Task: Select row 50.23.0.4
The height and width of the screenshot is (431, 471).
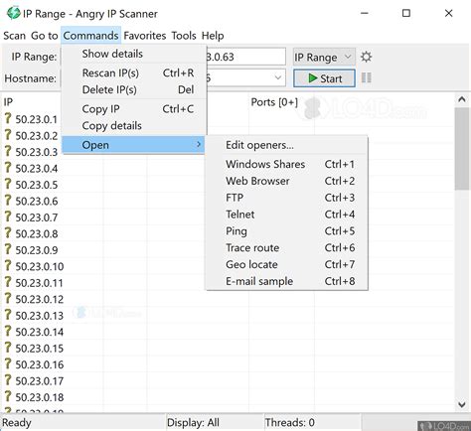Action: [37, 168]
